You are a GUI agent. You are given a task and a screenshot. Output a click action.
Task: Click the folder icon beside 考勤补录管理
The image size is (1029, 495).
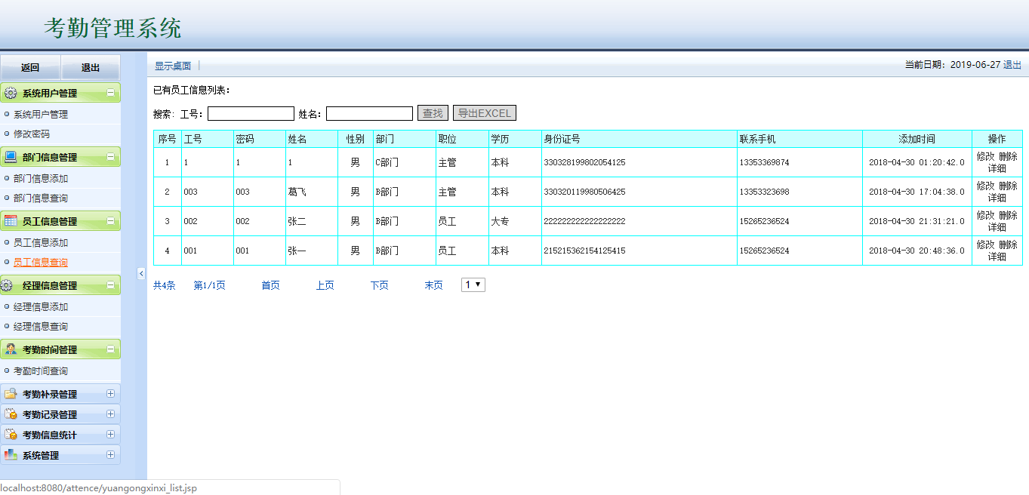point(11,394)
